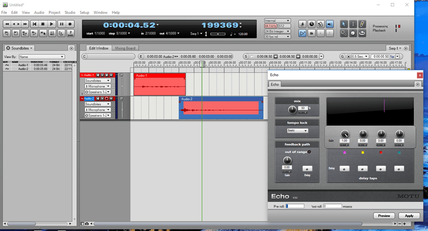This screenshot has height=231, width=428.
Task: Open Audio-1 Soundbites dropdown
Action: coord(97,80)
